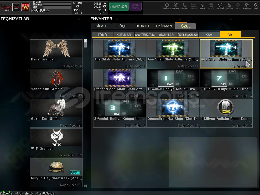Click the KP value 99021
The image size is (260, 195).
coord(97,7)
